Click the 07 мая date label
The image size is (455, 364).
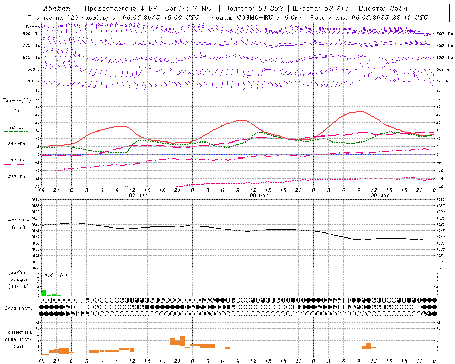click(x=138, y=196)
